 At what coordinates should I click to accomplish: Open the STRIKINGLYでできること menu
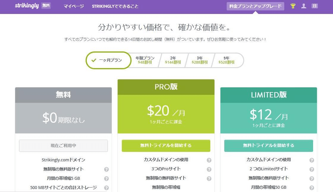click(115, 6)
